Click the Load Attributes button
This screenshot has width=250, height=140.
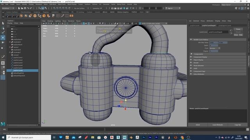(x=218, y=125)
